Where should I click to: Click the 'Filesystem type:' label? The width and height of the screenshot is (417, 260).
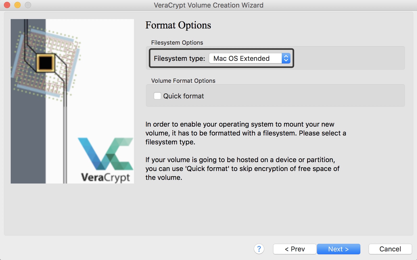tap(179, 58)
